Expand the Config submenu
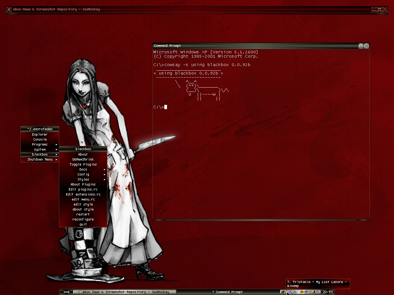 pos(83,175)
